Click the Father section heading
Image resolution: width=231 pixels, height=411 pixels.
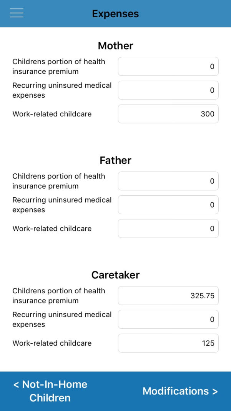115,160
